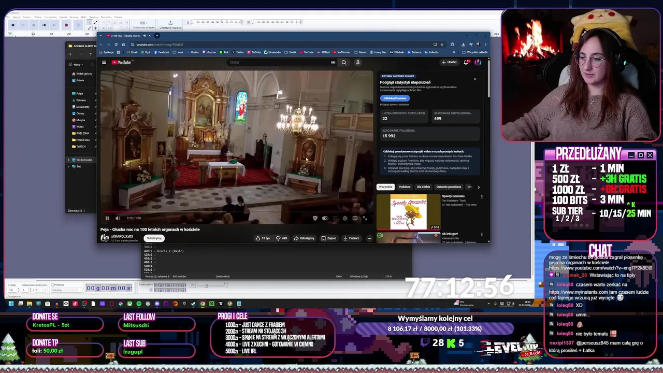Select Podobne filter chip

405,187
